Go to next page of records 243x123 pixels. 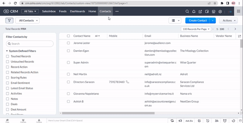(235, 29)
